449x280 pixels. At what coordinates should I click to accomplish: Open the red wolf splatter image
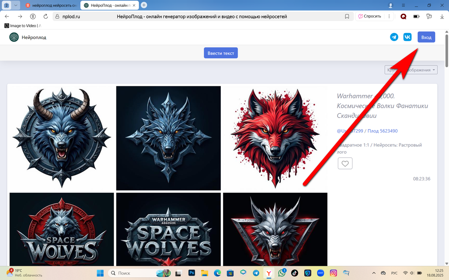[275, 138]
